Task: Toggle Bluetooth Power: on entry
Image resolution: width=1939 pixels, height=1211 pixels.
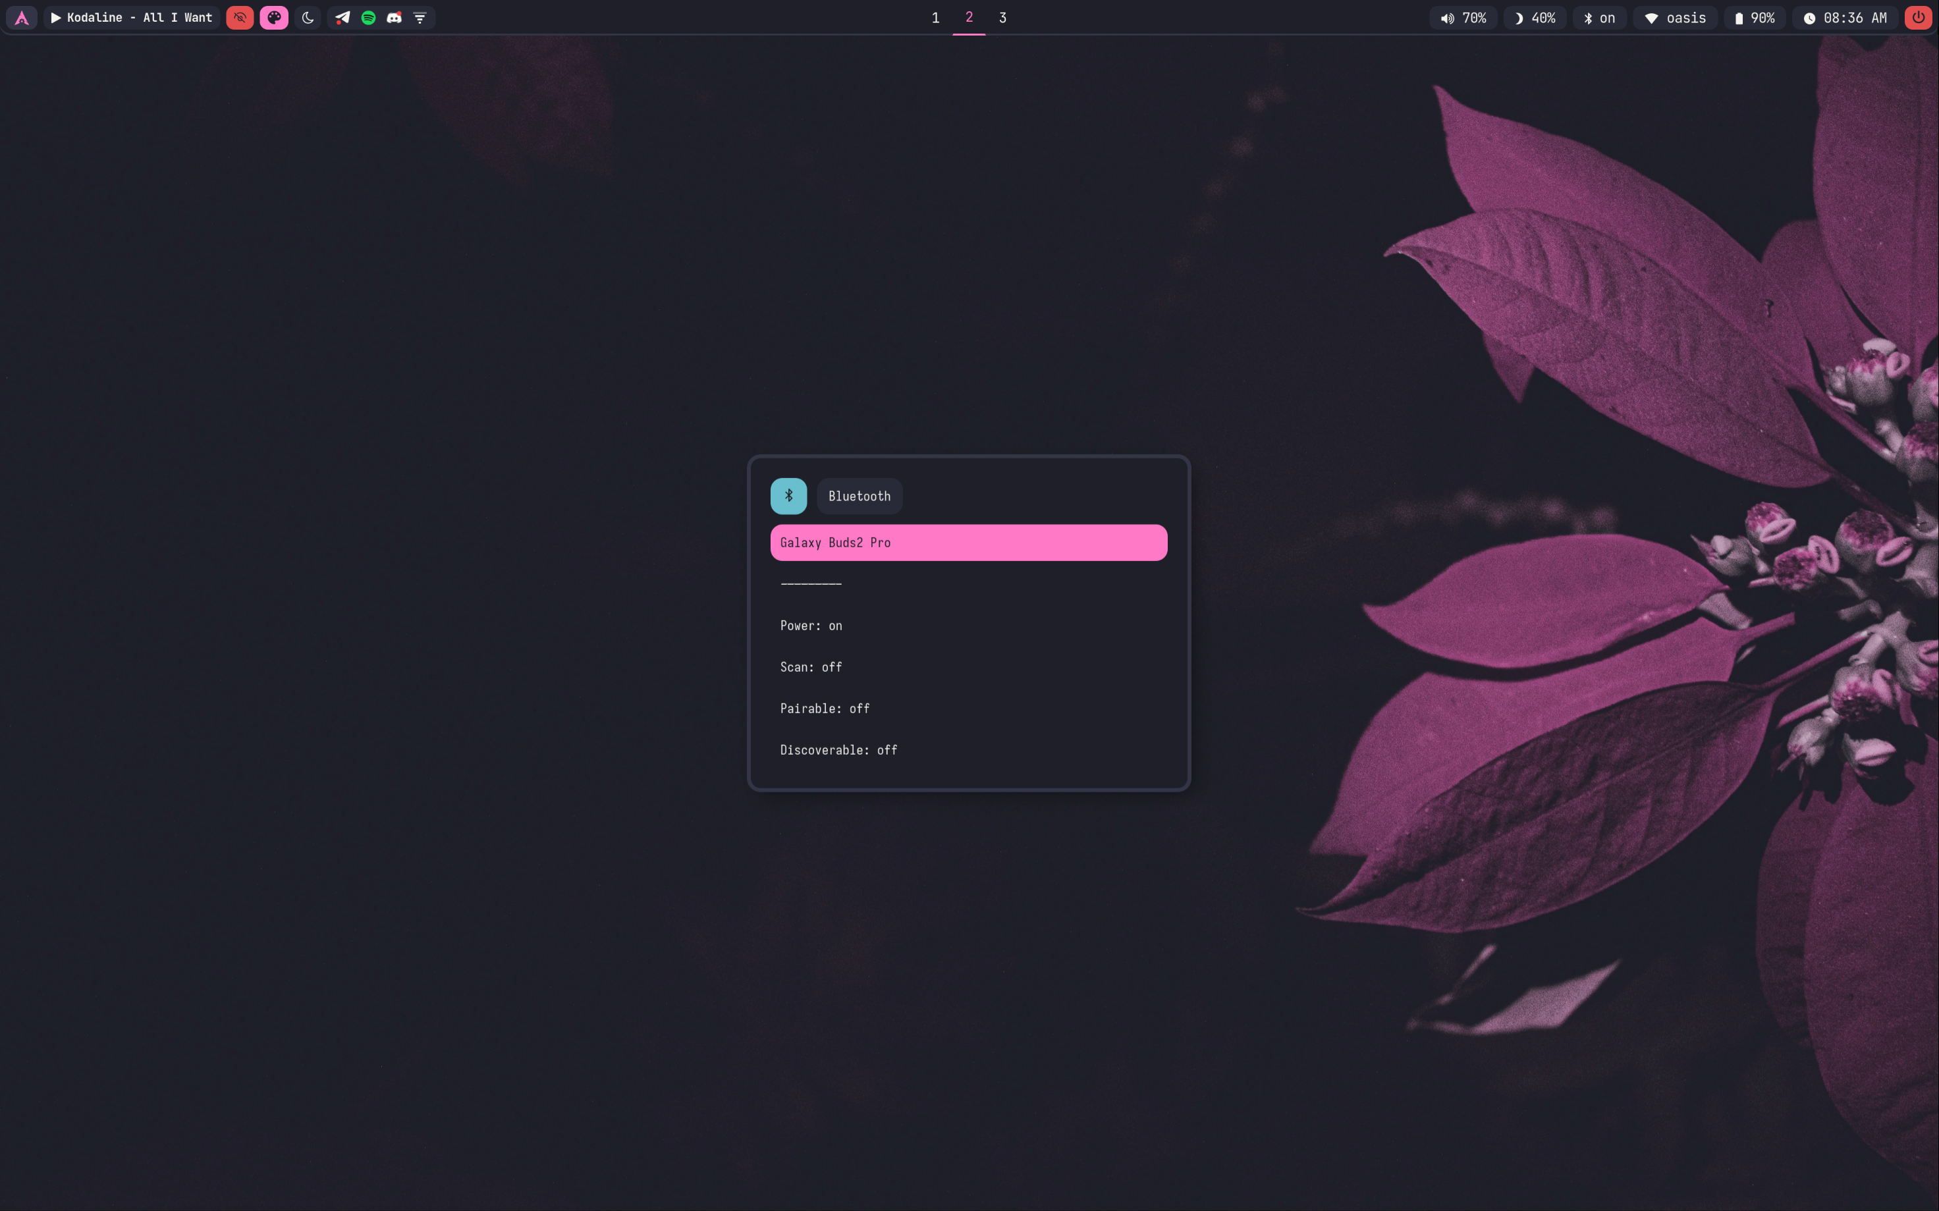Action: [811, 626]
